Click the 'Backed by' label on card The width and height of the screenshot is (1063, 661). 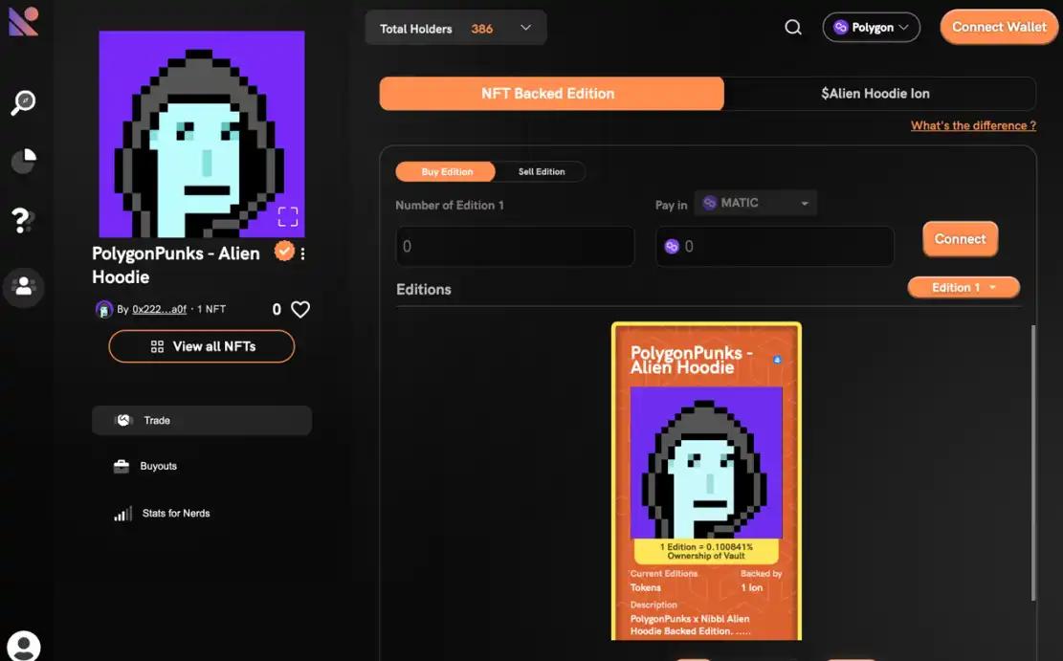(x=762, y=574)
